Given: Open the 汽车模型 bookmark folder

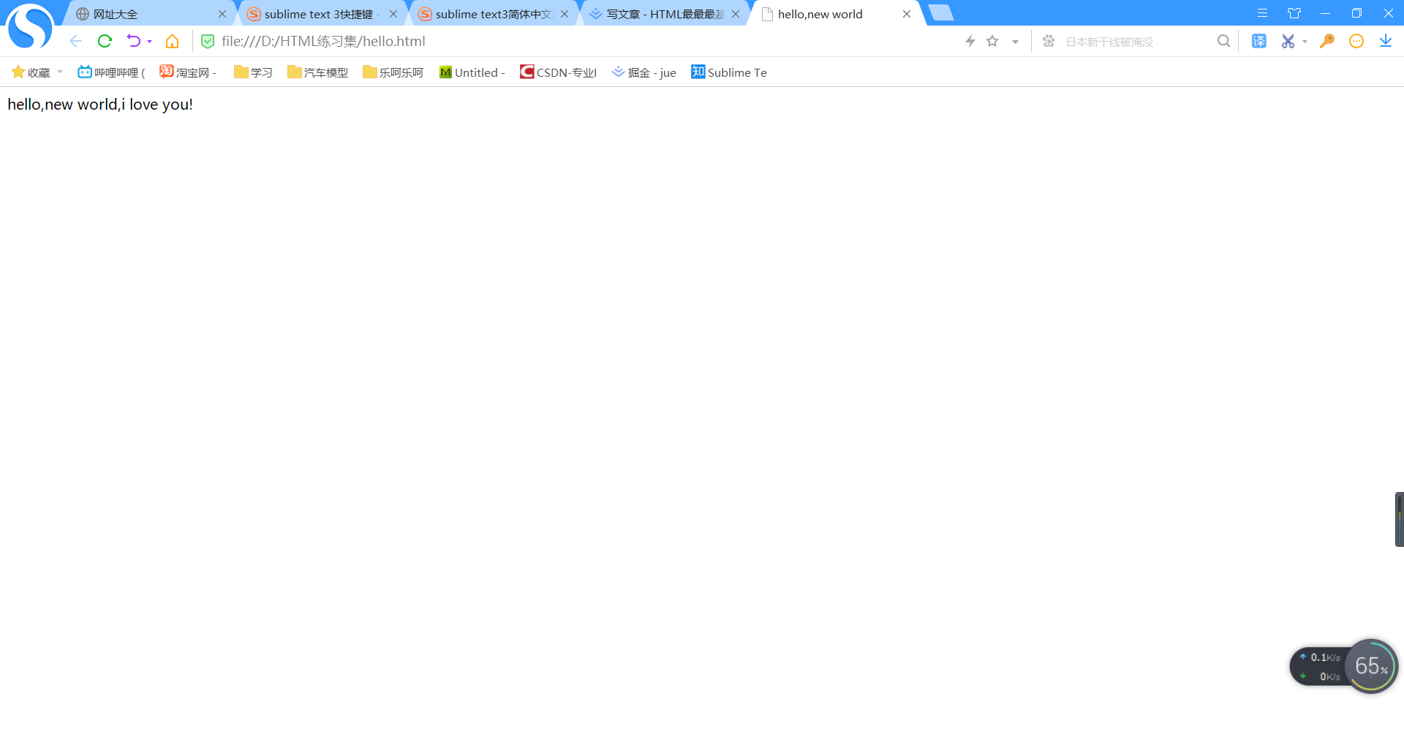Looking at the screenshot, I should click(317, 72).
